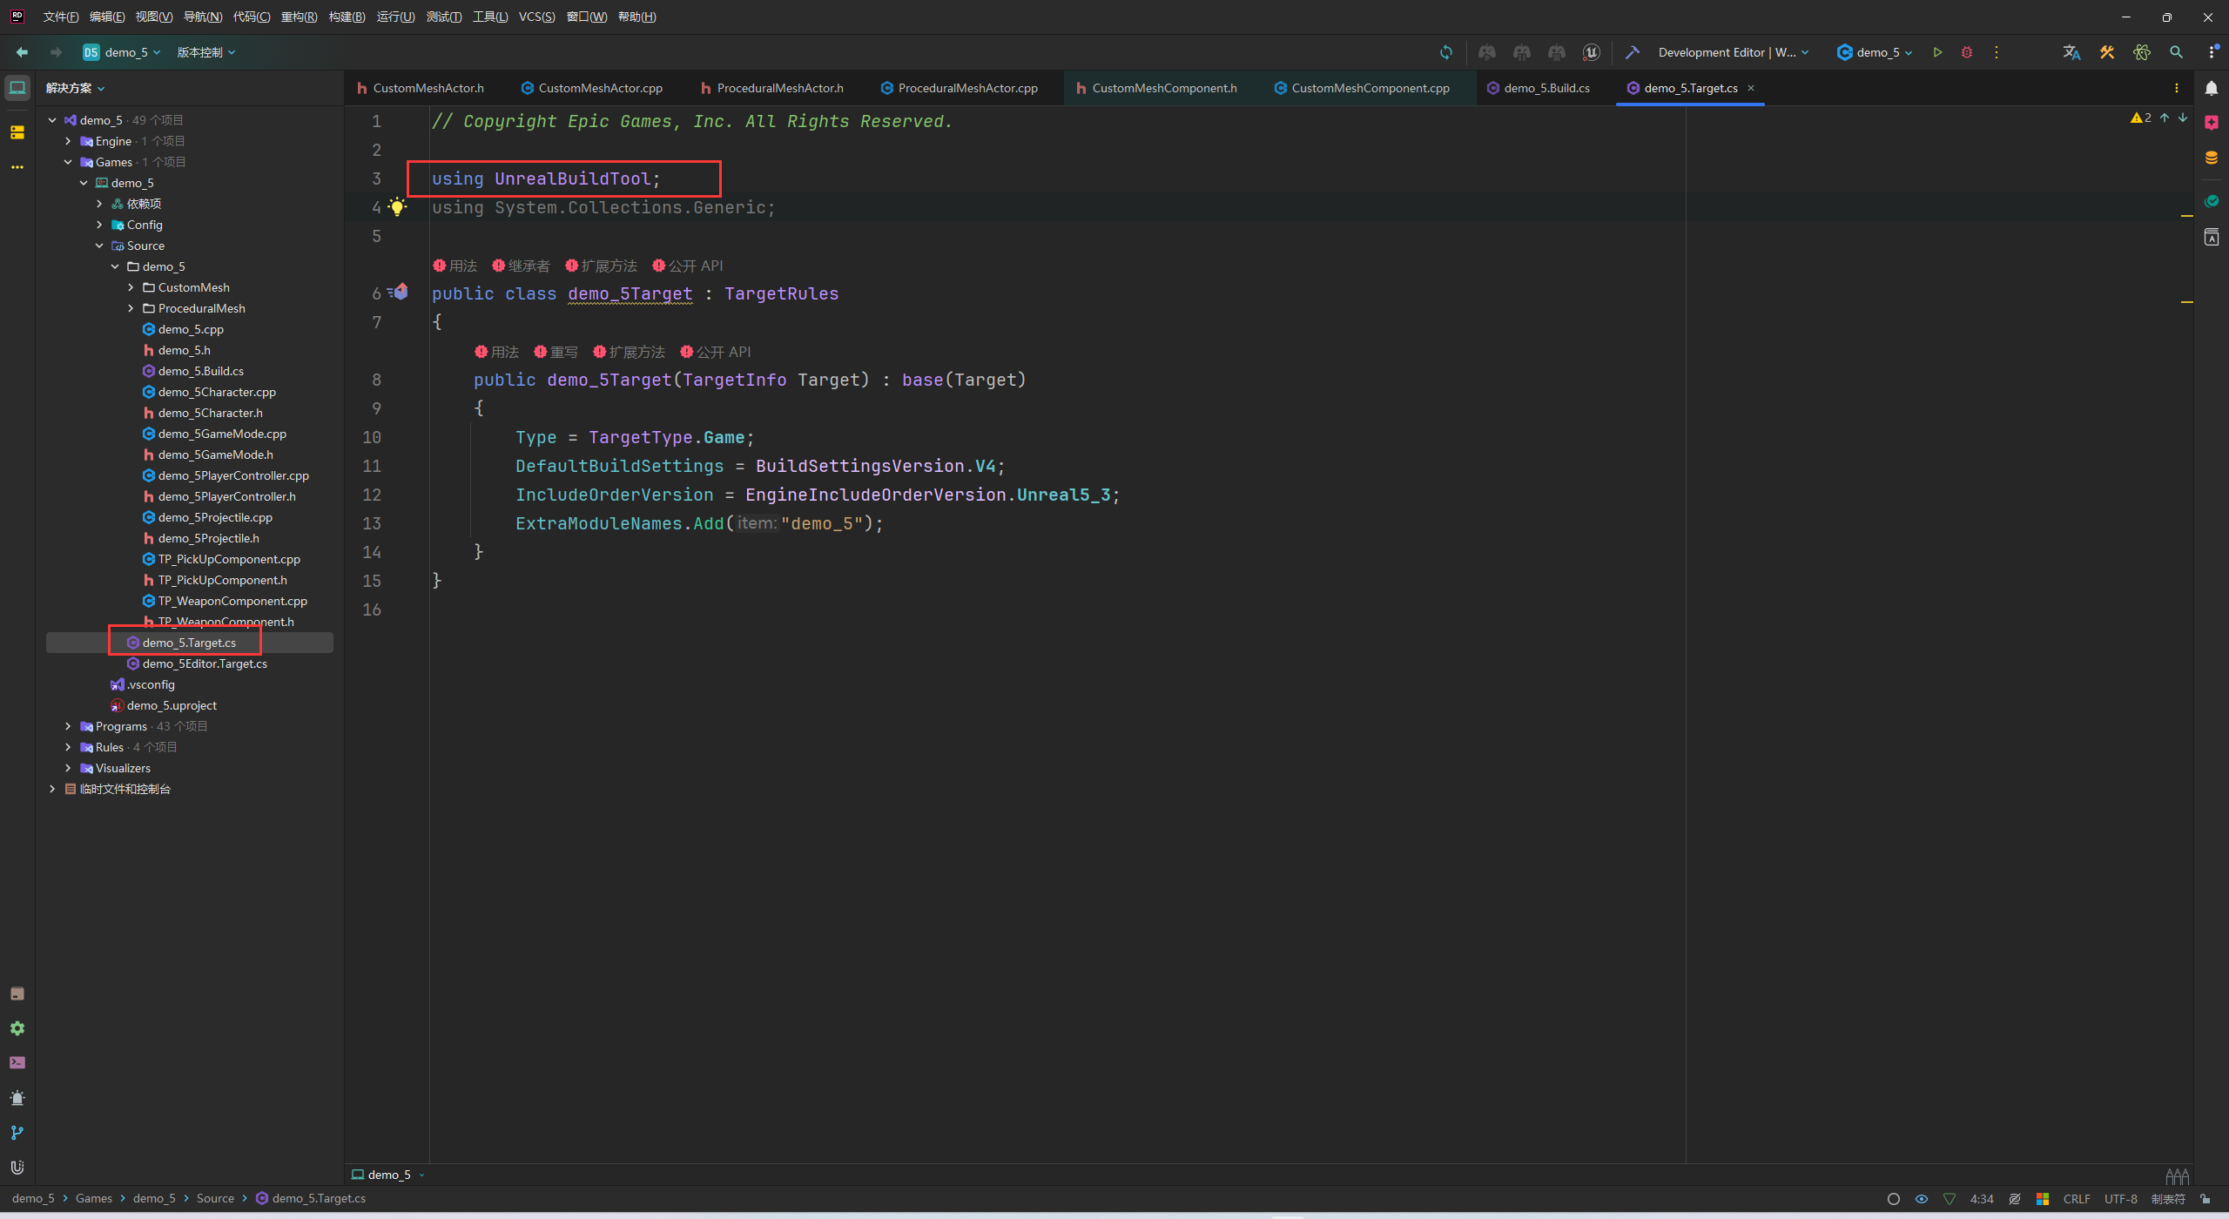Open the Git branch tool window
The height and width of the screenshot is (1219, 2229).
(17, 1133)
